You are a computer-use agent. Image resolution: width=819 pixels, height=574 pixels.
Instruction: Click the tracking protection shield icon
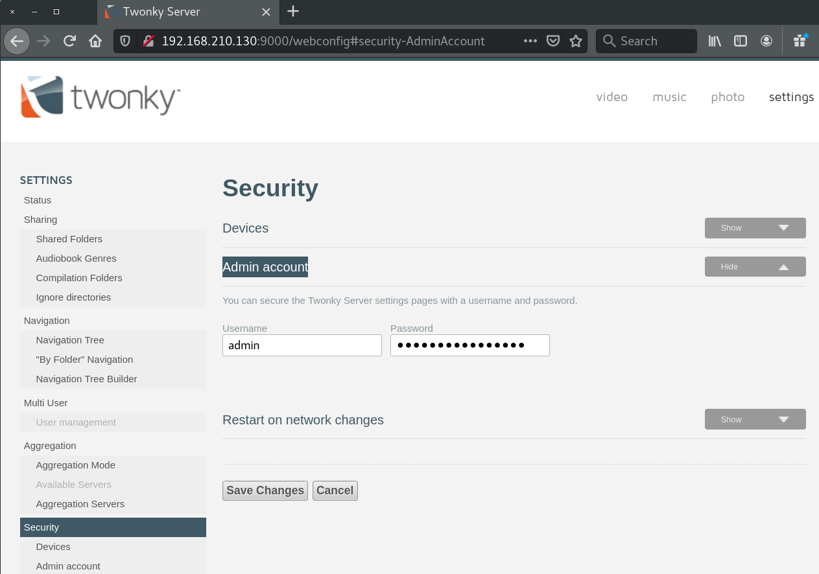[x=126, y=41]
